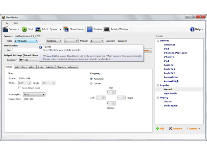
Task: Select the High Profile preset
Action: 170,93
